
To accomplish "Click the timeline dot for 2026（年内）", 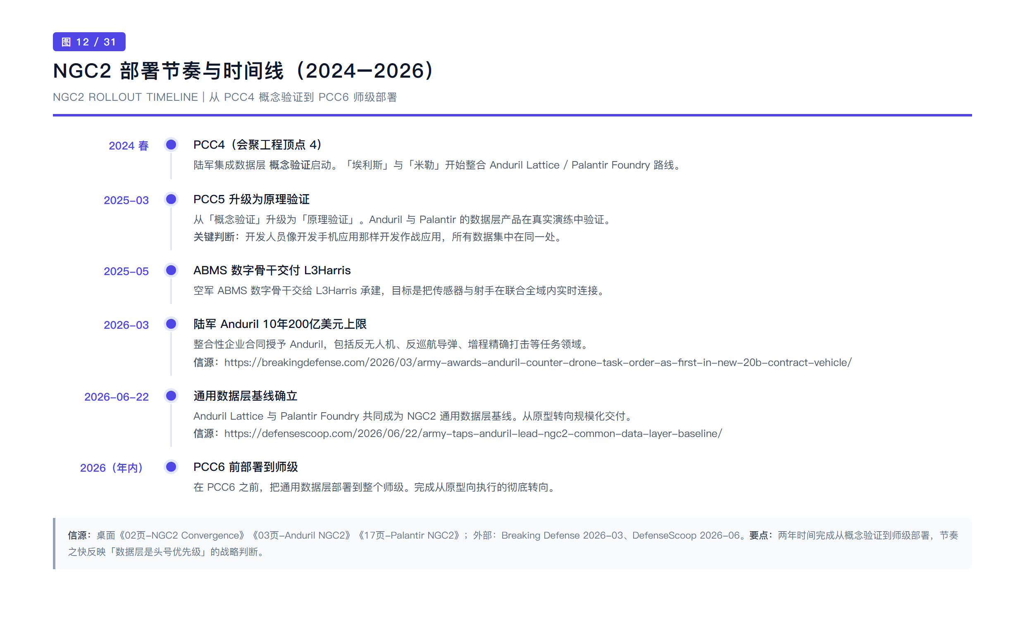I will coord(171,467).
